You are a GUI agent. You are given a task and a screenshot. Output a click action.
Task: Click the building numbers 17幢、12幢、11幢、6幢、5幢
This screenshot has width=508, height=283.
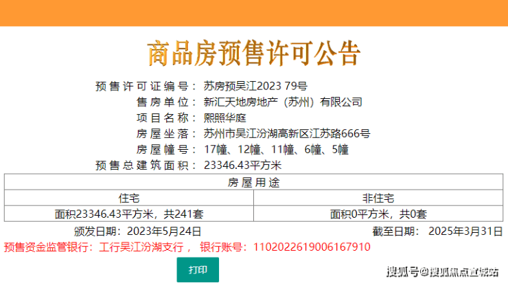point(276,150)
